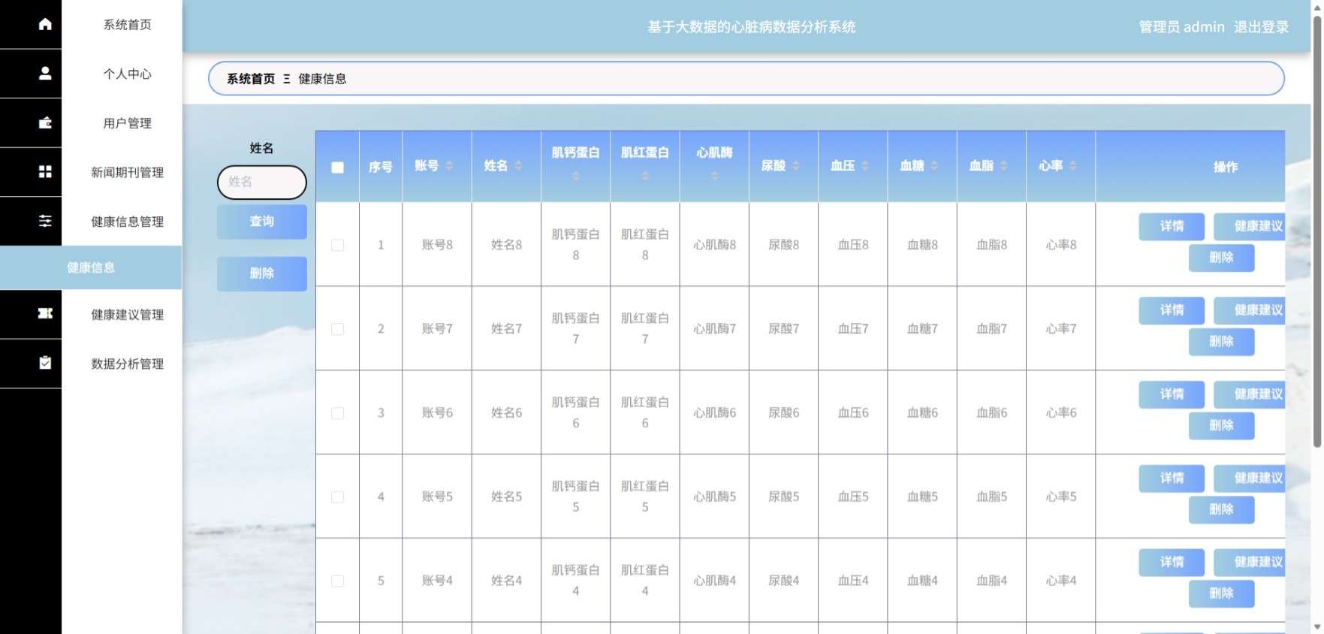
Task: Click the scrollbar down arrow
Action: [x=1317, y=627]
